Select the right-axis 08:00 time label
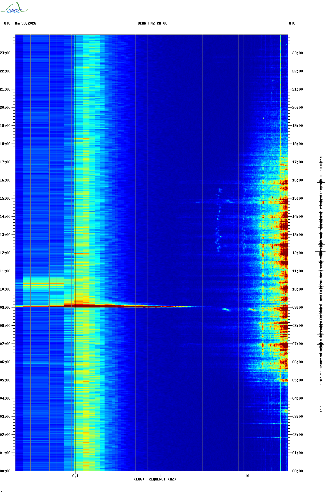 coord(297,326)
